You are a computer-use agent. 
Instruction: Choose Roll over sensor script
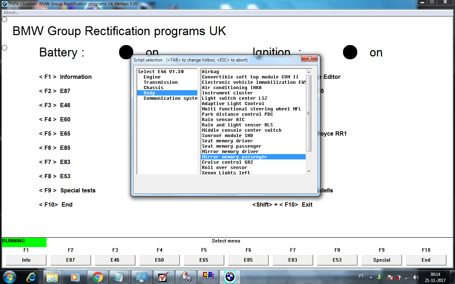point(253,168)
